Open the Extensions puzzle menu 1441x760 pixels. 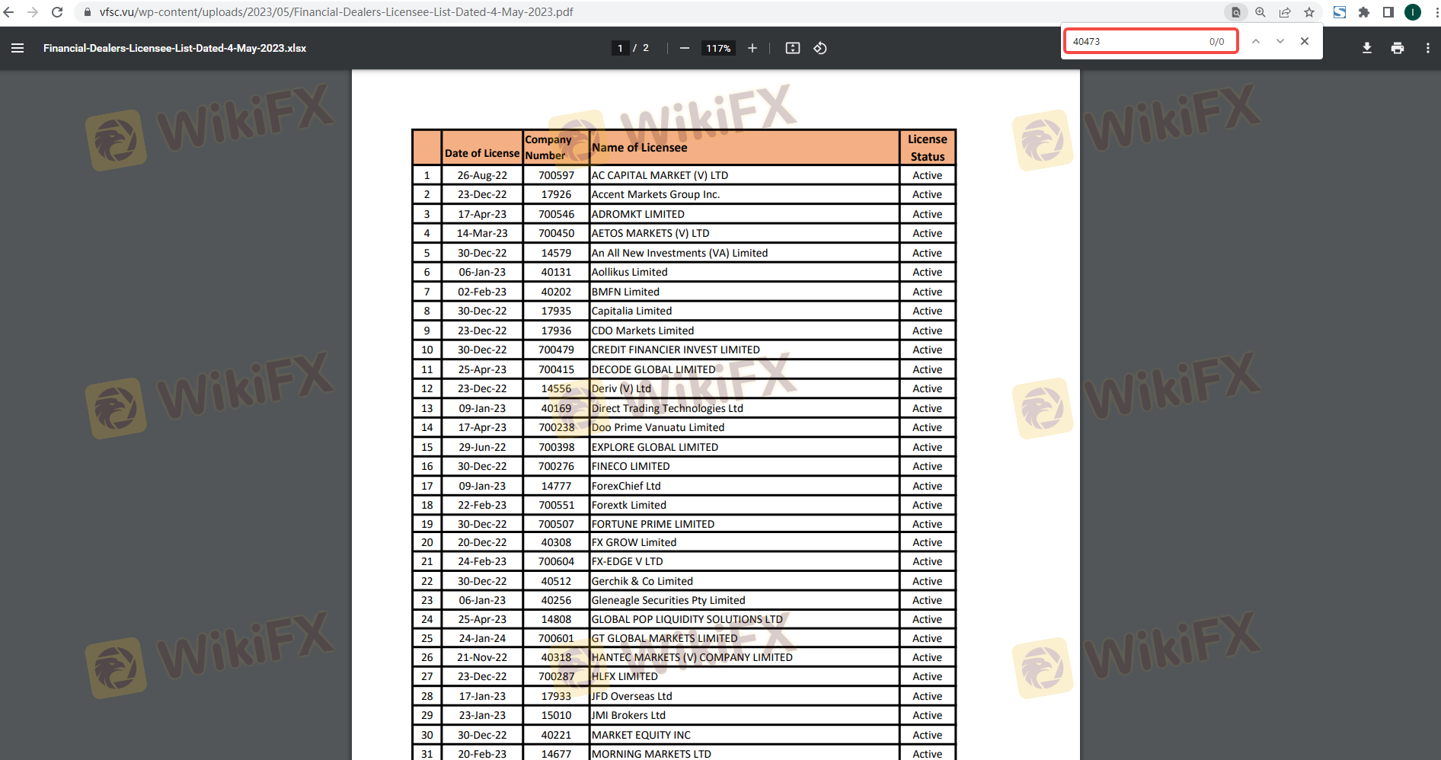(1364, 12)
